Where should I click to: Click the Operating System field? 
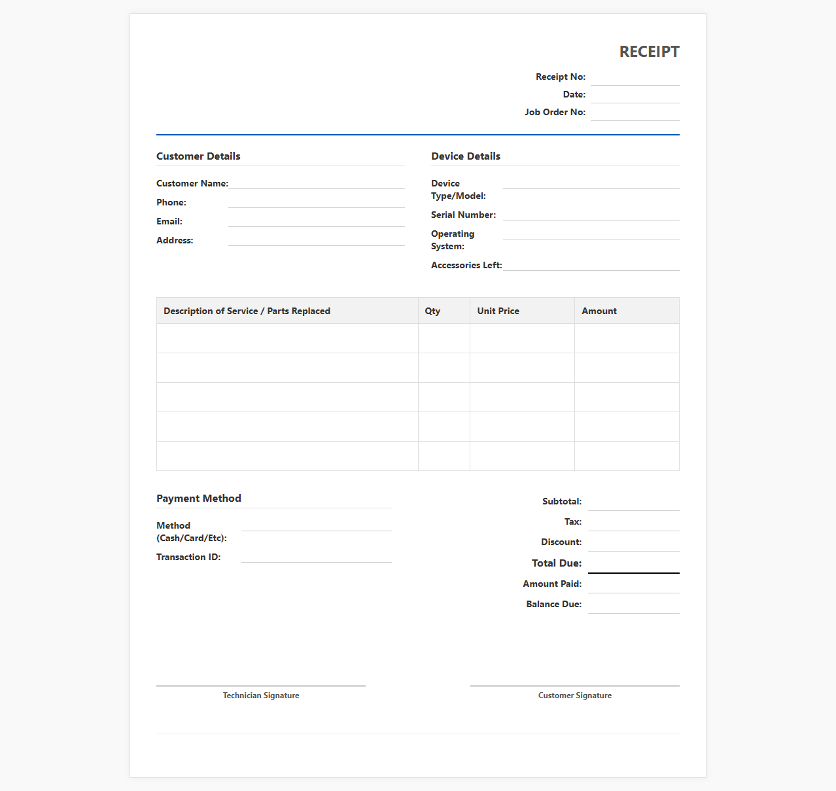coord(591,233)
